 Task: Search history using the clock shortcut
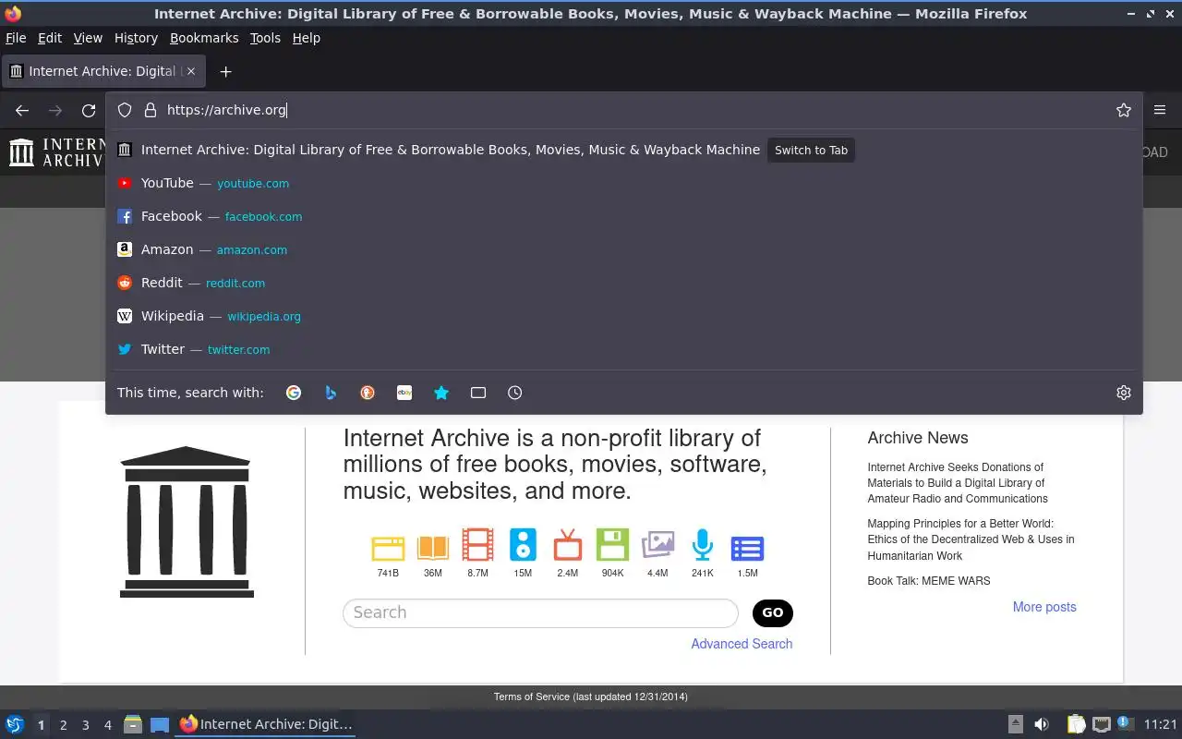click(x=515, y=393)
